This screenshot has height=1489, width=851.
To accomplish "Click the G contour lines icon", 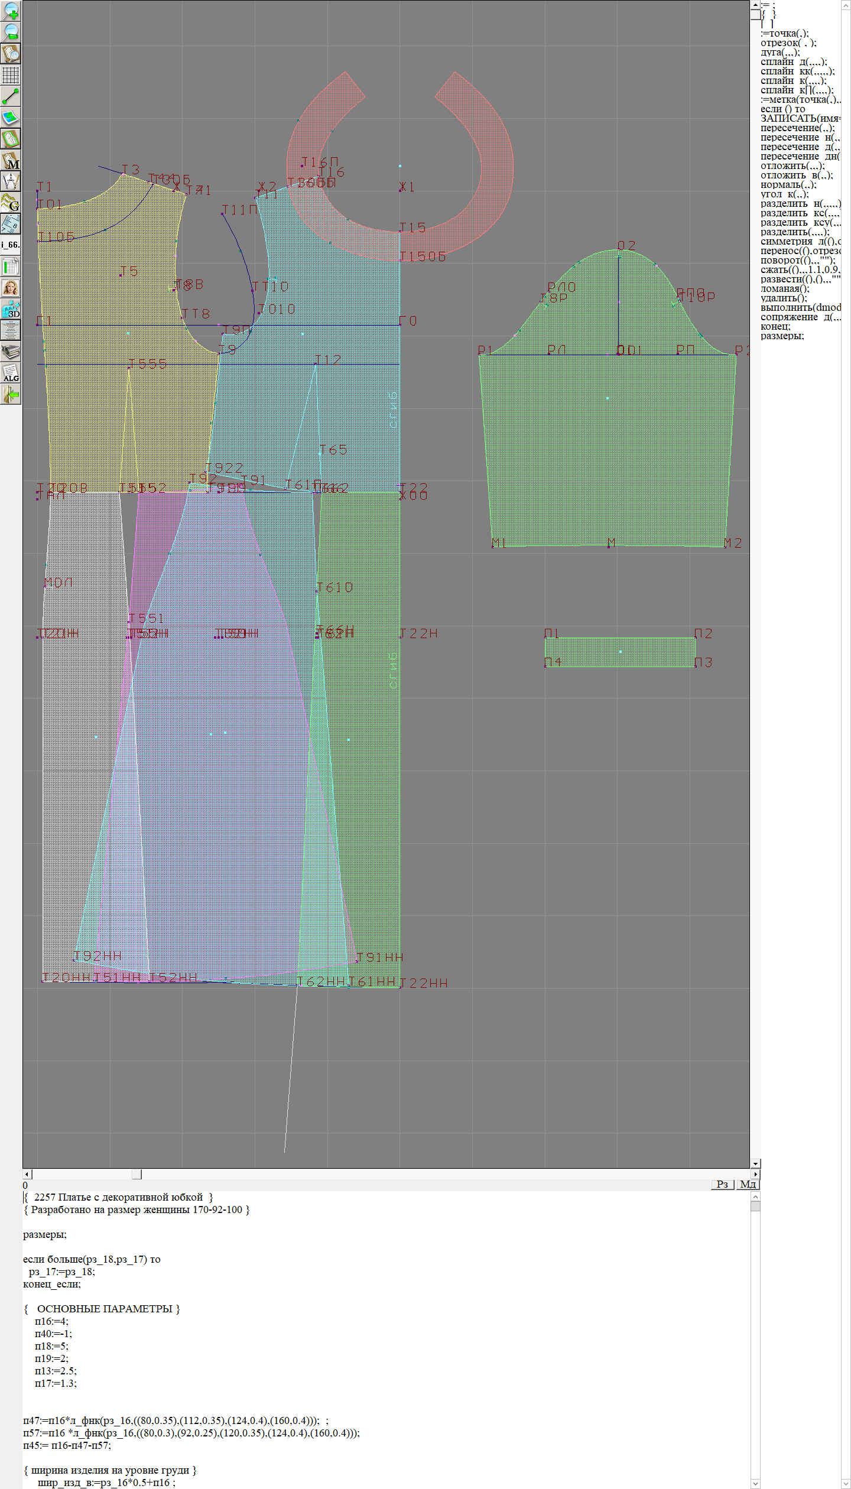I will pyautogui.click(x=11, y=203).
